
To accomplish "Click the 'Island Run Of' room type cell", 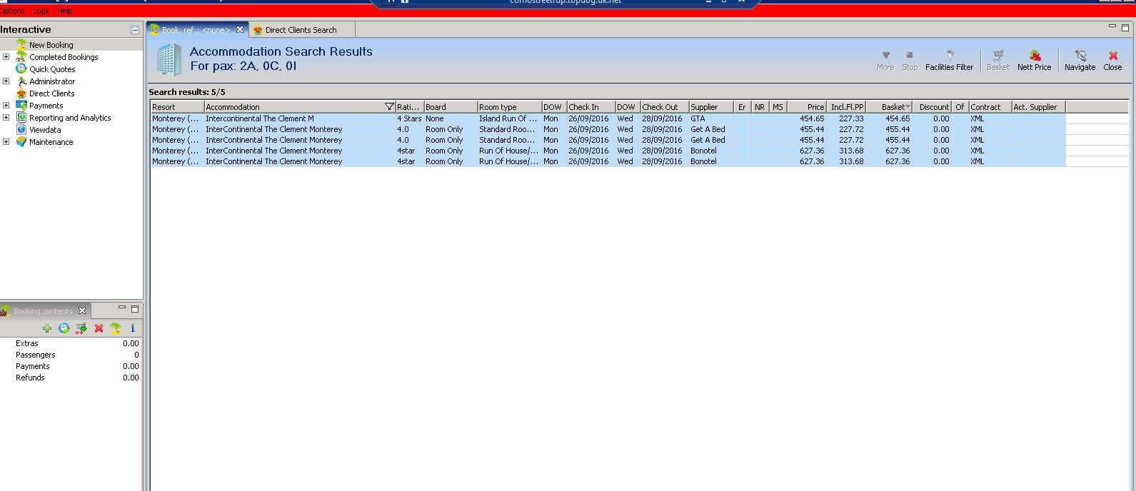I will point(509,118).
